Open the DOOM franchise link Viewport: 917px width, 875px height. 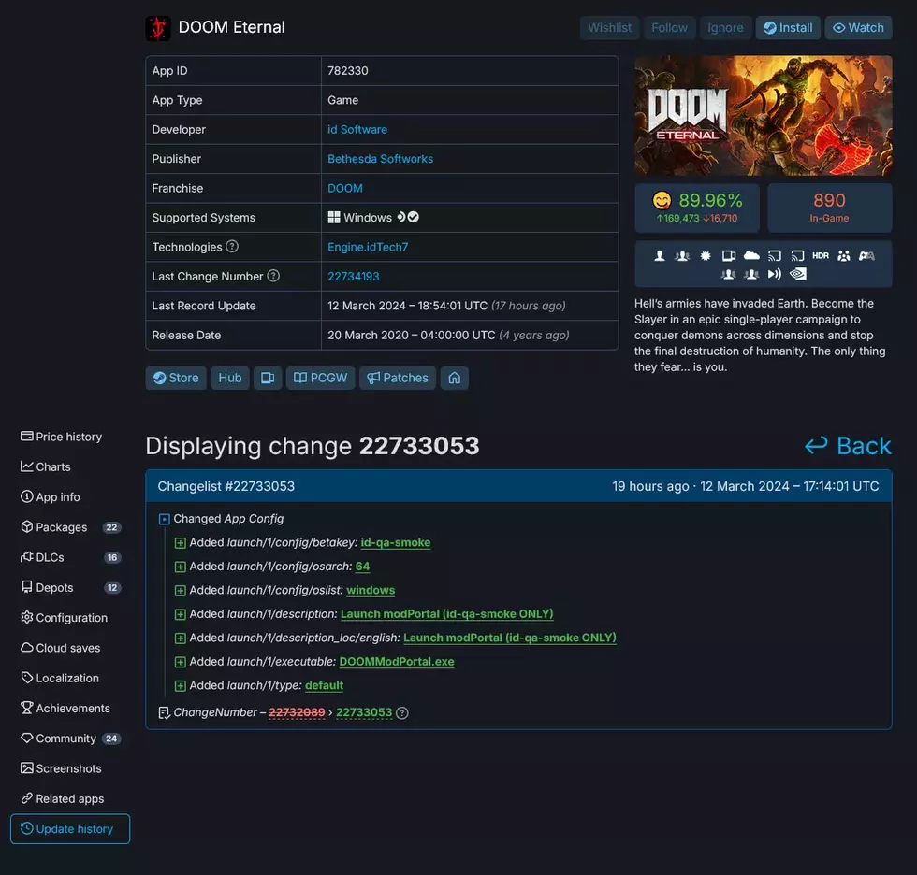click(x=345, y=188)
